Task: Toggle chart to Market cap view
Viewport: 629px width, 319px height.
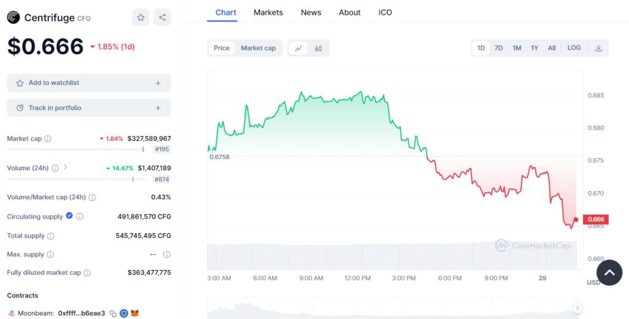Action: coord(258,48)
